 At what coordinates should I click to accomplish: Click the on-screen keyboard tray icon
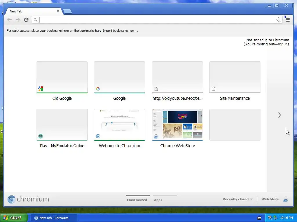[259, 218]
